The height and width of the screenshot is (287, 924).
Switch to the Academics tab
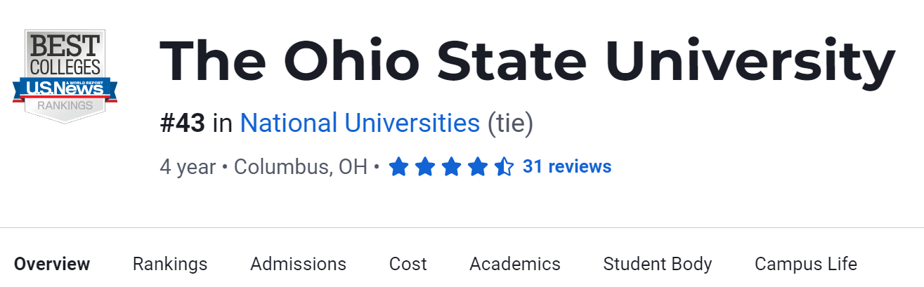[x=515, y=264]
